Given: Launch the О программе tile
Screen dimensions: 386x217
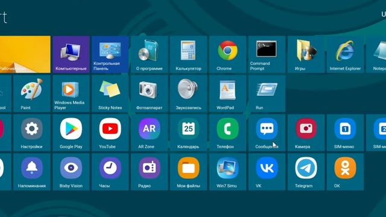Looking at the screenshot, I should pyautogui.click(x=150, y=54).
